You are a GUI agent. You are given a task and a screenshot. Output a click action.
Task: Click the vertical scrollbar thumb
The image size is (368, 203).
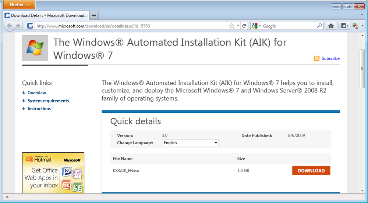coord(362,69)
